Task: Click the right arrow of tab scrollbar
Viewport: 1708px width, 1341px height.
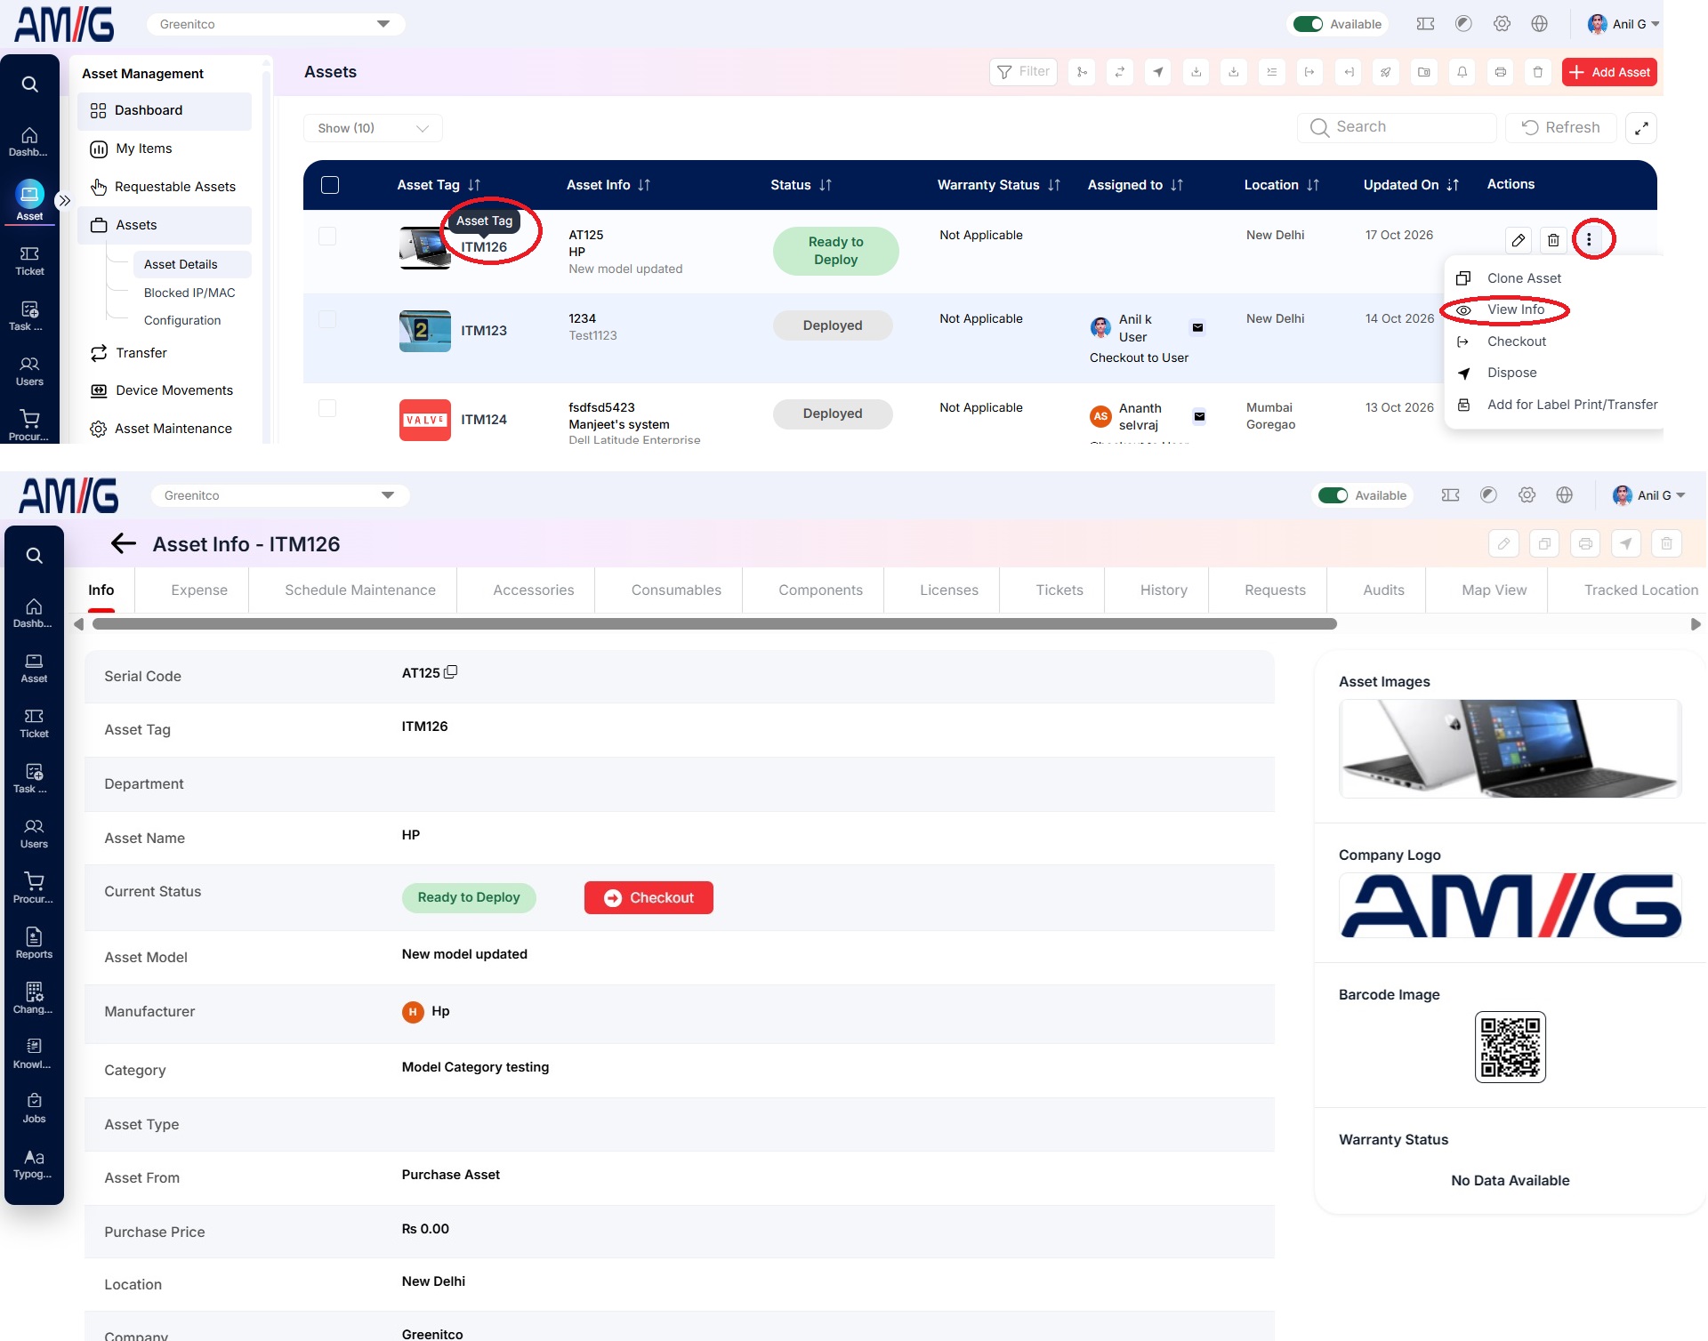Action: pyautogui.click(x=1696, y=624)
